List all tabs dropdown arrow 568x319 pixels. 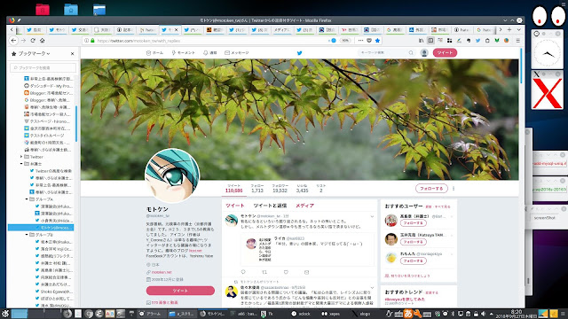pos(518,29)
